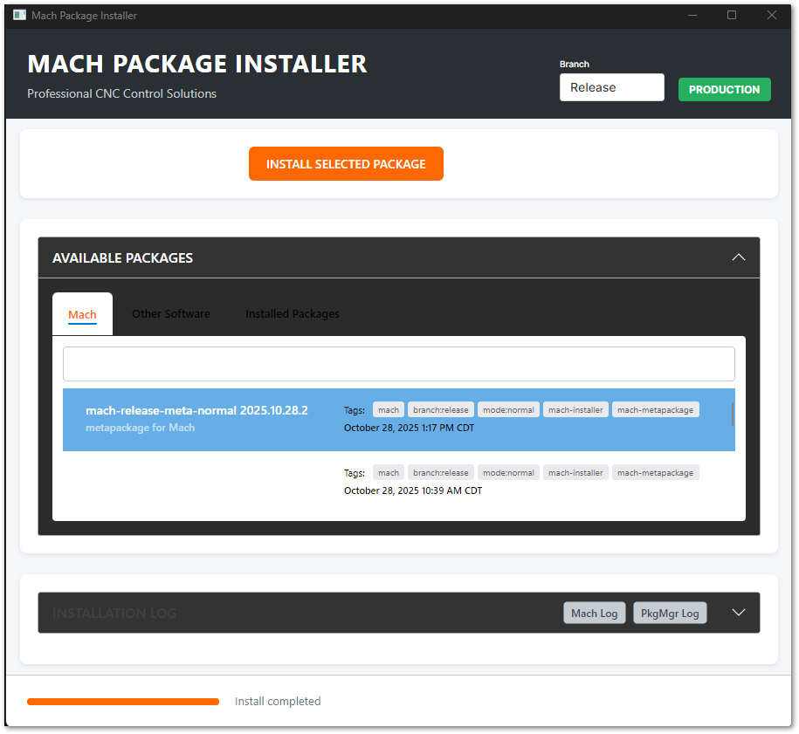Expand the Installation Log section chevron

739,612
